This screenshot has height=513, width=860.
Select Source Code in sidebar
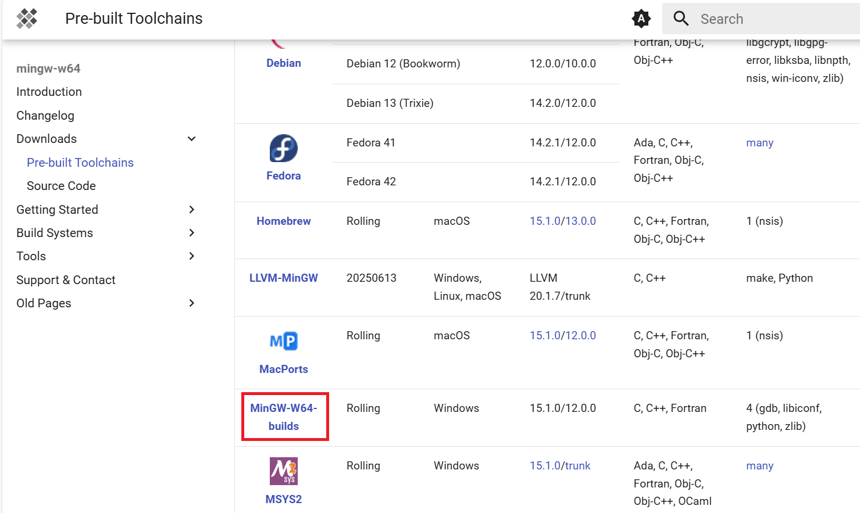pyautogui.click(x=61, y=186)
